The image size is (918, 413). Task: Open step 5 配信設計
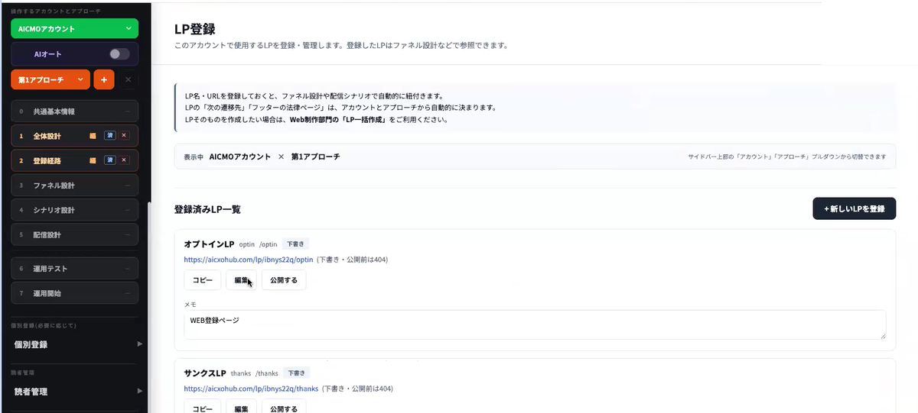74,234
